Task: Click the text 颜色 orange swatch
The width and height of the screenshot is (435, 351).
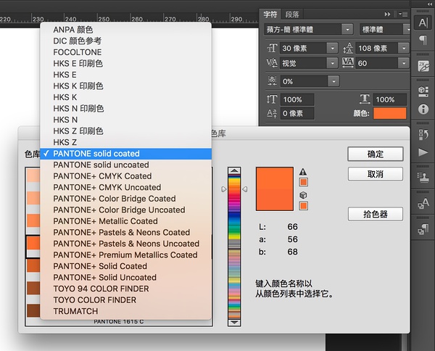Action: tap(390, 113)
